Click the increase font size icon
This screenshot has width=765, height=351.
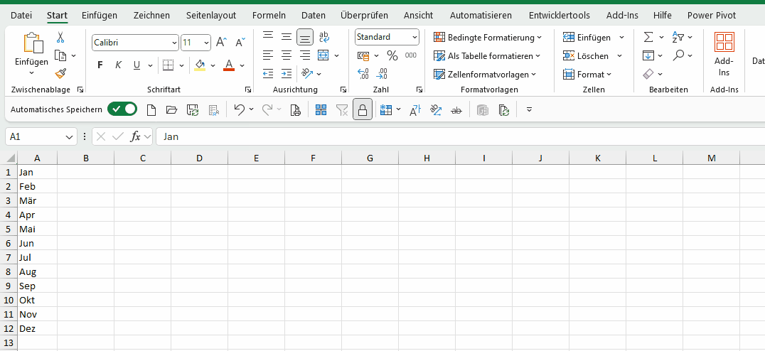click(221, 43)
